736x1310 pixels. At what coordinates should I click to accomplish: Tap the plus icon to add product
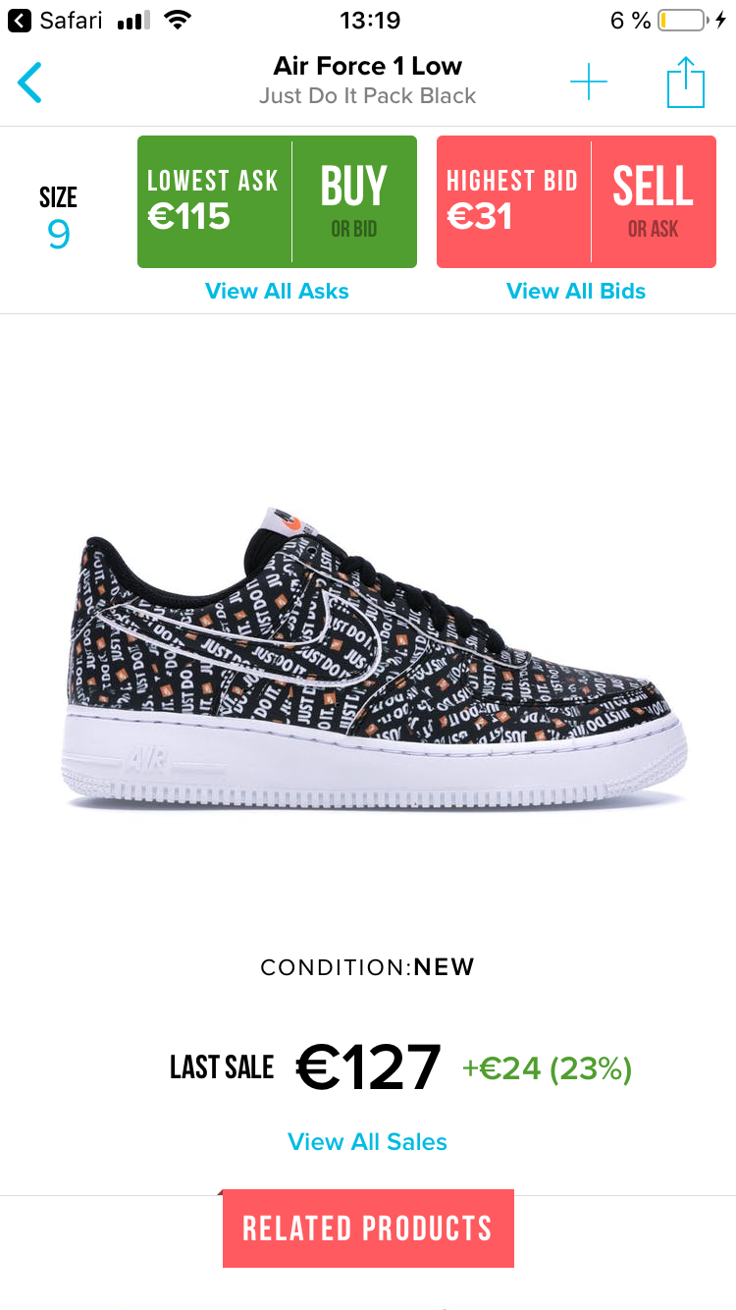tap(589, 82)
